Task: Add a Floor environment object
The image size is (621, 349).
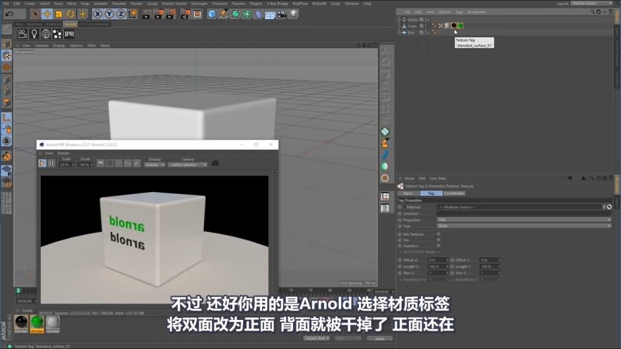Action: pyautogui.click(x=270, y=15)
